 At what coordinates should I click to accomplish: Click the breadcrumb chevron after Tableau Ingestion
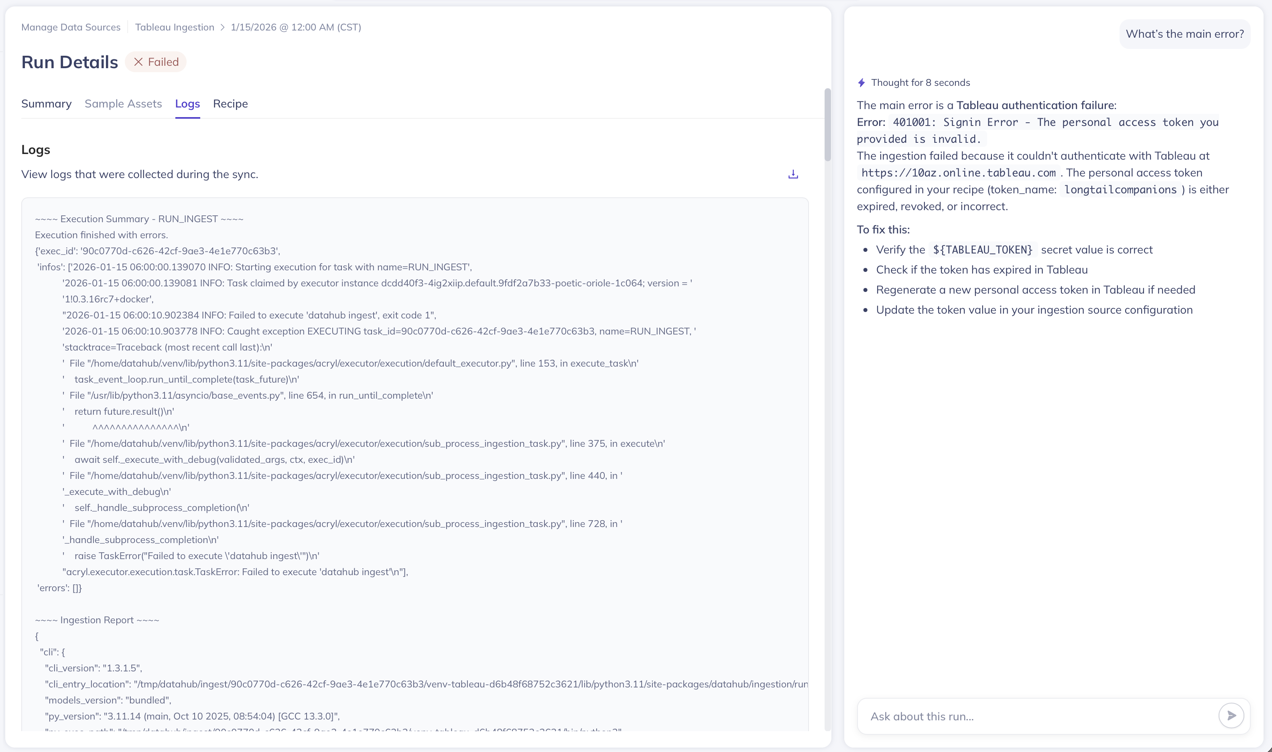click(223, 27)
